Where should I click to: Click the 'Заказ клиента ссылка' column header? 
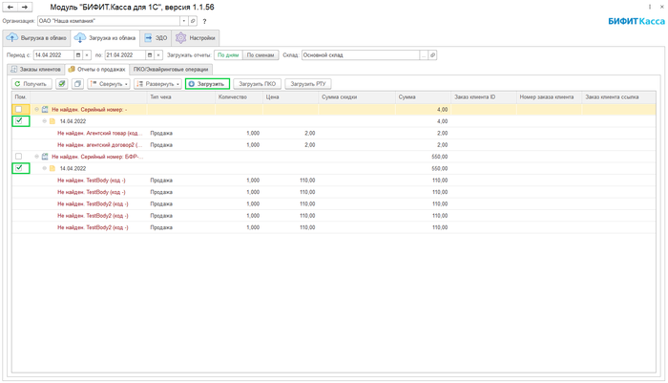(618, 97)
